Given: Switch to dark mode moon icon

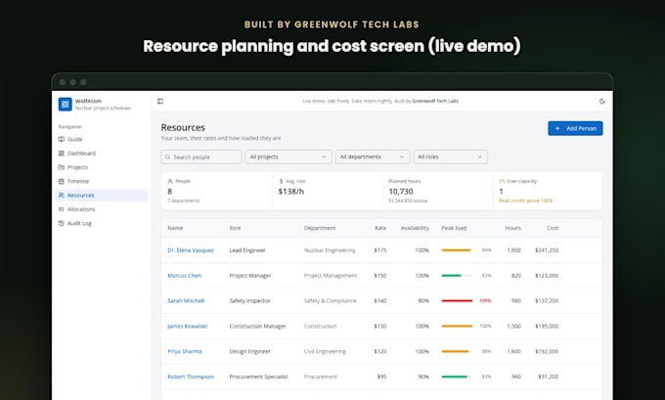Looking at the screenshot, I should tap(601, 101).
